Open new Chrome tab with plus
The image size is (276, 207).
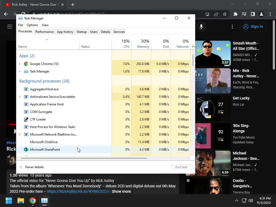73,5
